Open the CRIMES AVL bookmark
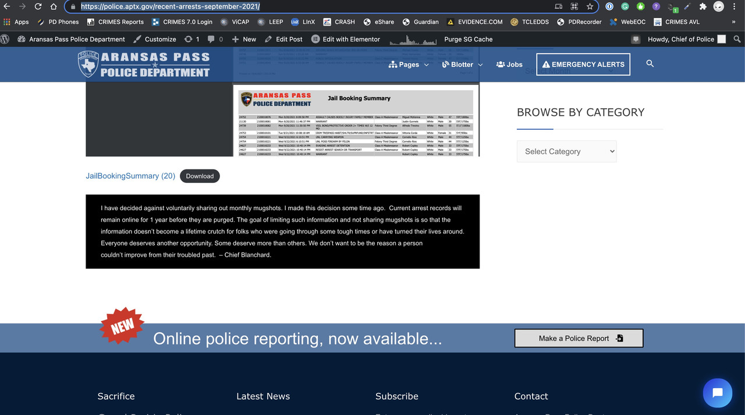Image resolution: width=745 pixels, height=415 pixels. point(676,22)
